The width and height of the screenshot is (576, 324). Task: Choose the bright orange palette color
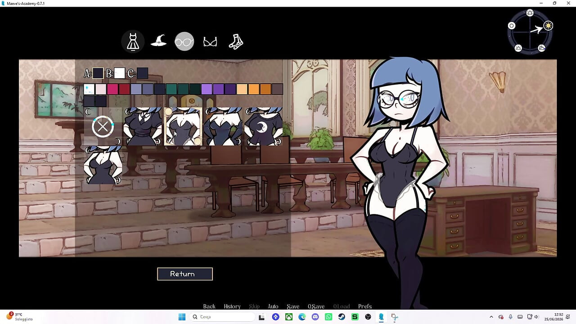click(254, 89)
